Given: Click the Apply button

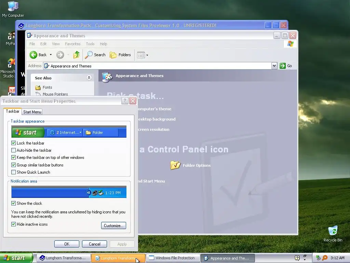Looking at the screenshot, I should pos(122,244).
